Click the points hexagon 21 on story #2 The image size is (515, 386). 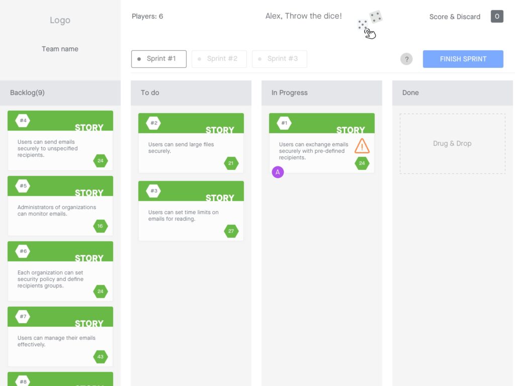[231, 163]
